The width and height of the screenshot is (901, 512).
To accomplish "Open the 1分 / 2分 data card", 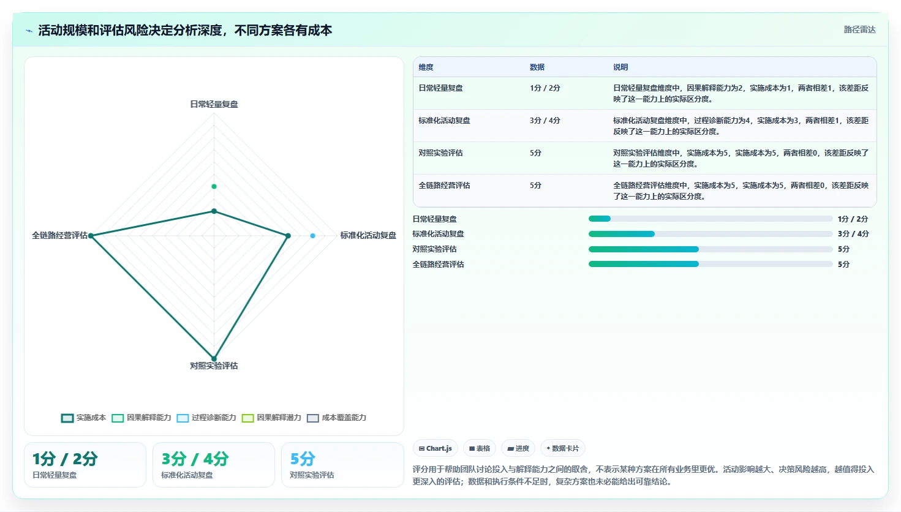I will (x=85, y=465).
